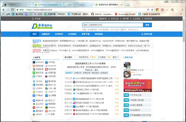Click the 多多软件站 site logo
Screen dimensions: 186x122
(42, 26)
